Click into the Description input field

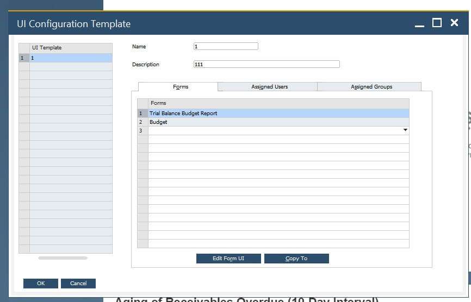[267, 64]
